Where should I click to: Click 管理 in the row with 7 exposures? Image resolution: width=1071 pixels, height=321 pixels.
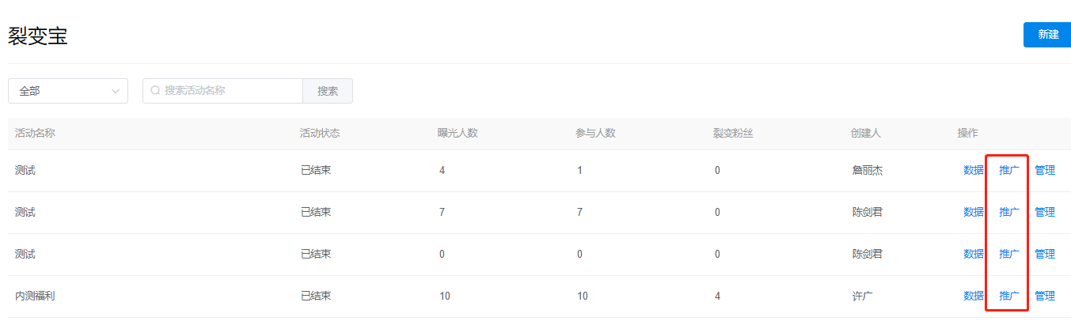point(1045,212)
